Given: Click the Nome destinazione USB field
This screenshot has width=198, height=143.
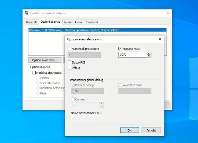Looking at the screenshot, I should point(88,119).
